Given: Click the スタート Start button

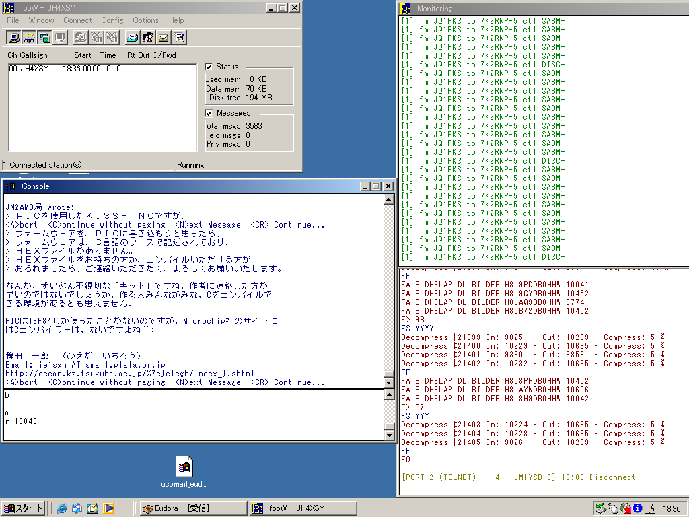Looking at the screenshot, I should tap(23, 508).
